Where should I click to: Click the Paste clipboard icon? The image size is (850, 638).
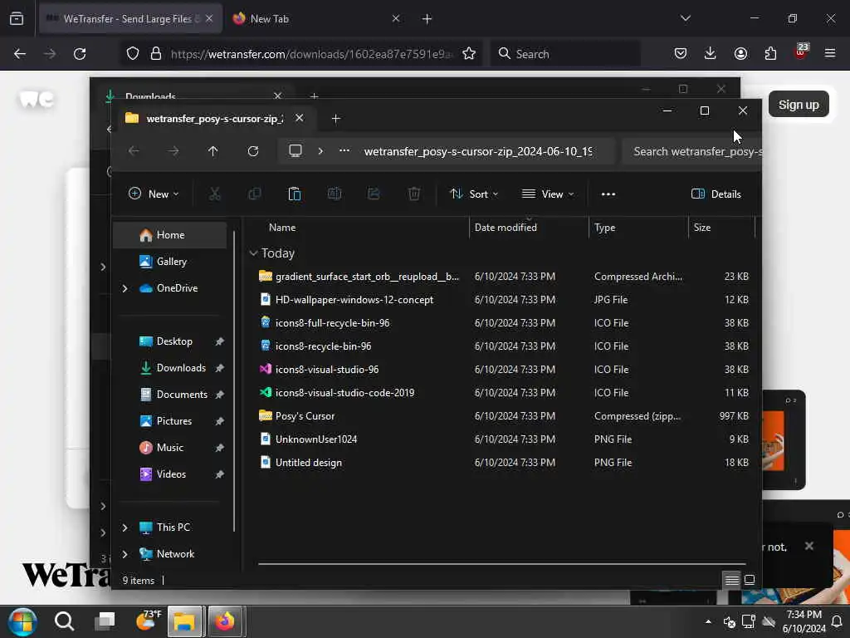pos(295,194)
